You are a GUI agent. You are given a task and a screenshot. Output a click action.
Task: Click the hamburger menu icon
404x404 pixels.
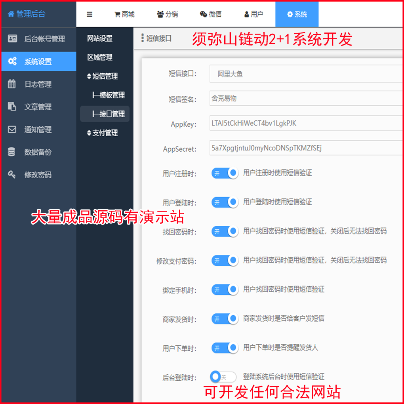pos(90,14)
